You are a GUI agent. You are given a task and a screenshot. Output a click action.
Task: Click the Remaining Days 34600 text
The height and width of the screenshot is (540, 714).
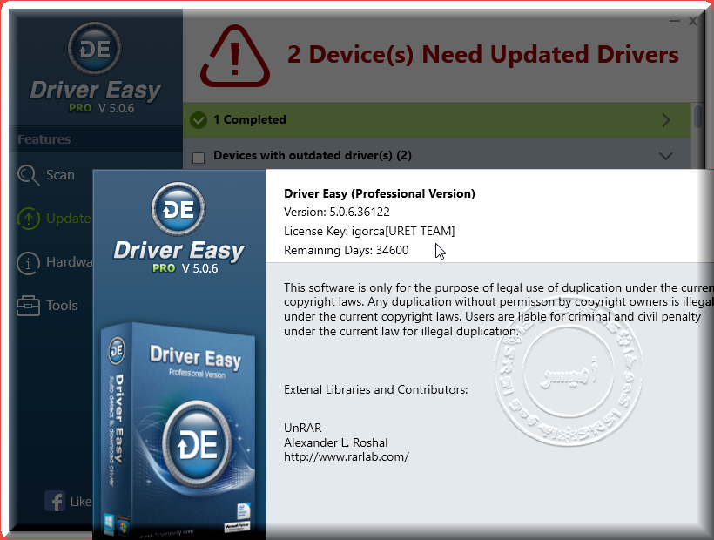346,251
